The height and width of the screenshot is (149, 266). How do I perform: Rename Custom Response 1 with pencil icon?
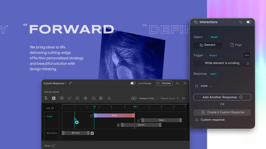pos(70,83)
